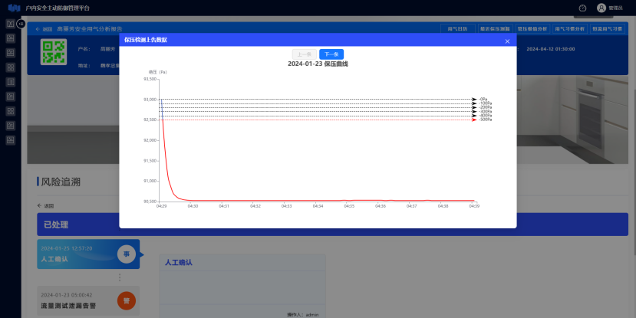Open the topmost map-style sidebar icon
The image size is (636, 318).
11,24
